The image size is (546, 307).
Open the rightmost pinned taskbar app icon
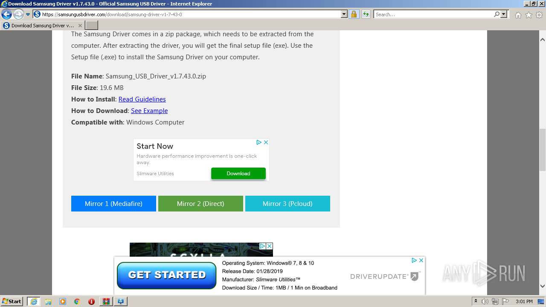pyautogui.click(x=121, y=301)
